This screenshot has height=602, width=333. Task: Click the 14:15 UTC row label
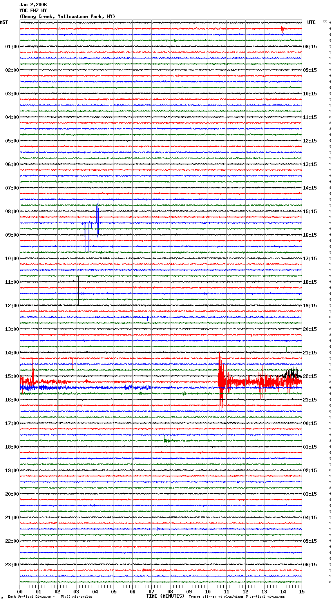[310, 188]
